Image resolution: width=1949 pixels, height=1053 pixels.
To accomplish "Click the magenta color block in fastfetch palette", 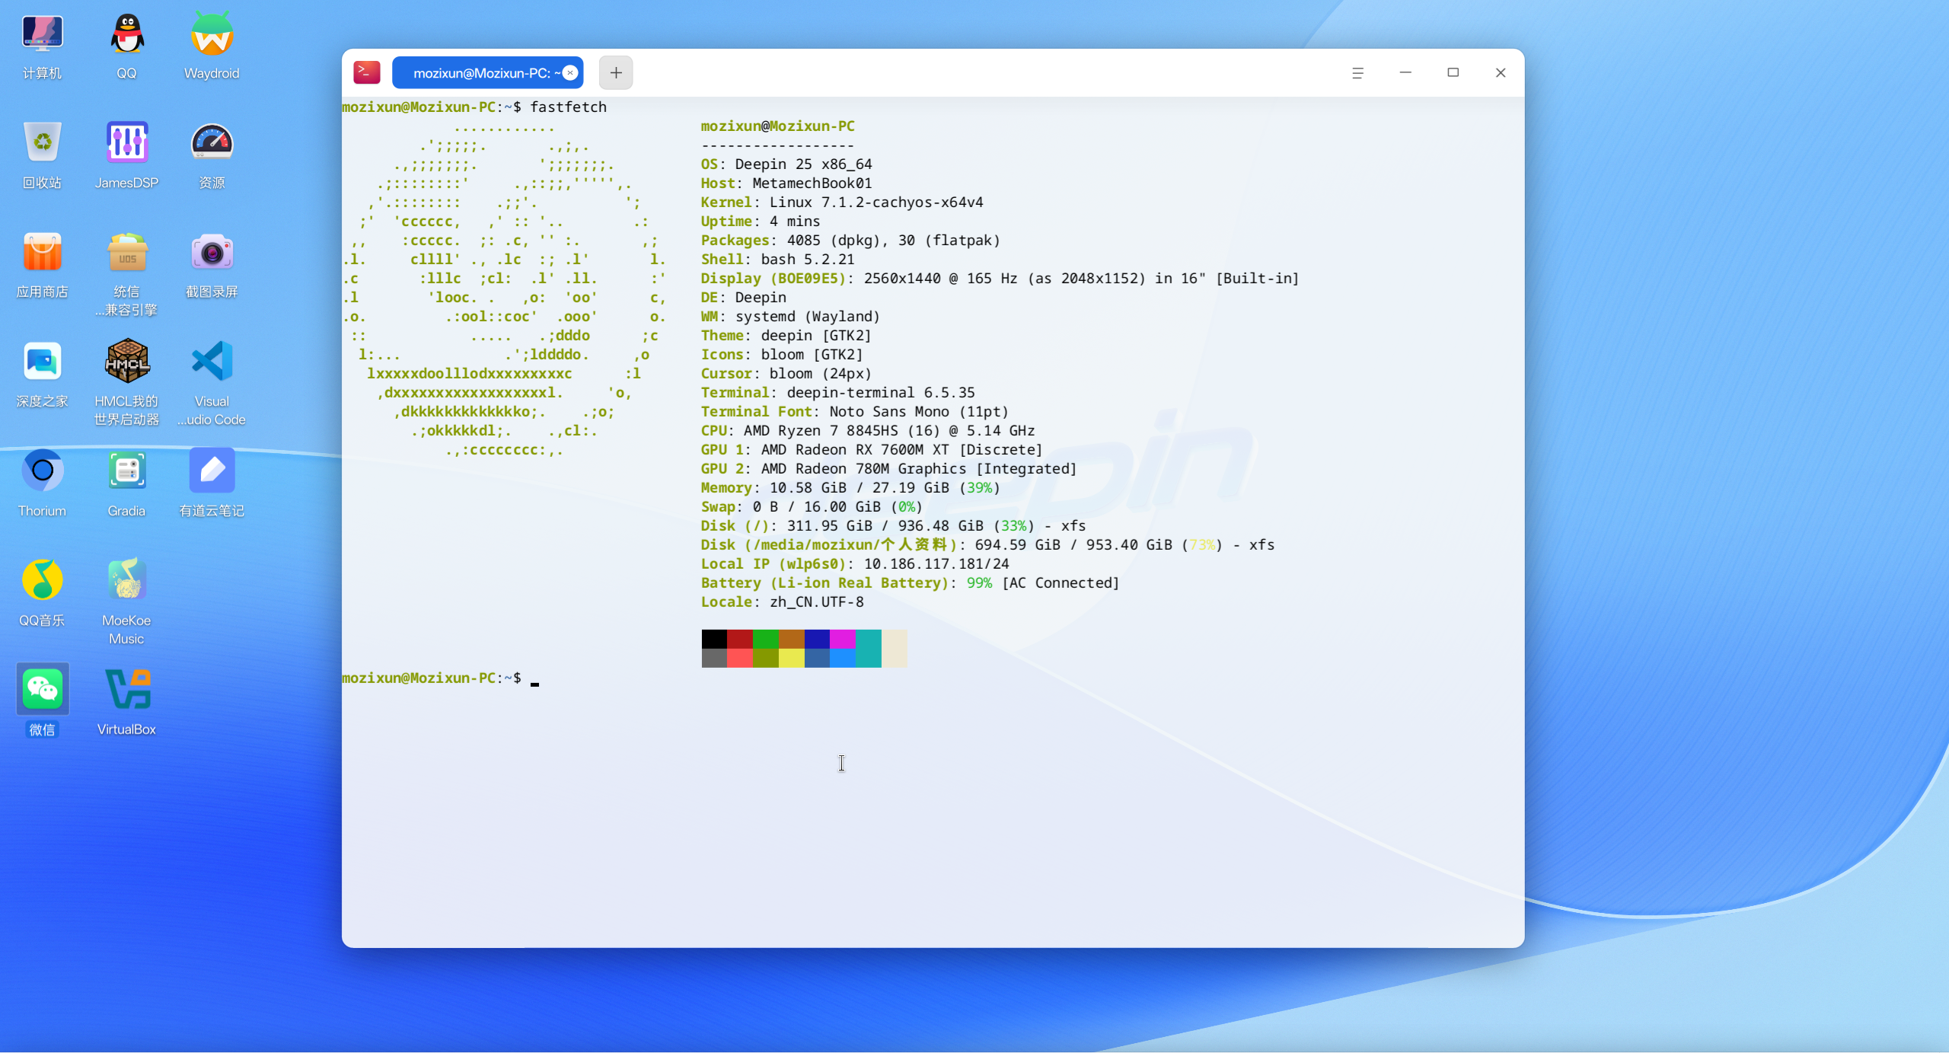I will pos(843,639).
